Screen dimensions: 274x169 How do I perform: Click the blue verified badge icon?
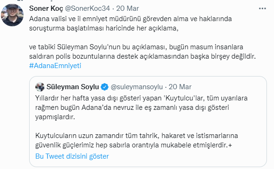point(104,87)
